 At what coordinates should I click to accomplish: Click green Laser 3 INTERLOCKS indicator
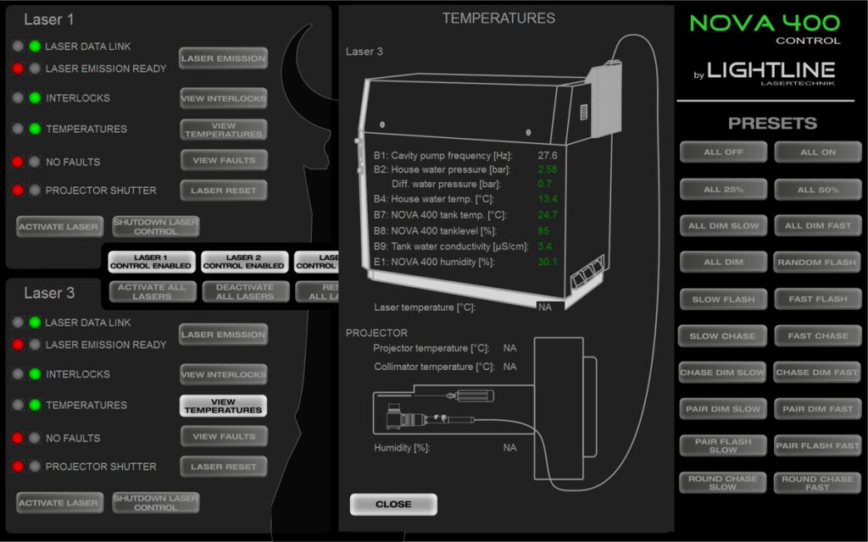tap(35, 373)
